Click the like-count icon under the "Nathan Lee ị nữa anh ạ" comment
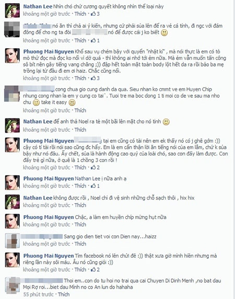Viewport: 235px width, 299px height. pos(93,186)
